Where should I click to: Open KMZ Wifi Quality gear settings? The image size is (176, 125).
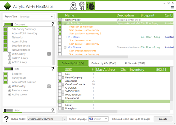49,86
